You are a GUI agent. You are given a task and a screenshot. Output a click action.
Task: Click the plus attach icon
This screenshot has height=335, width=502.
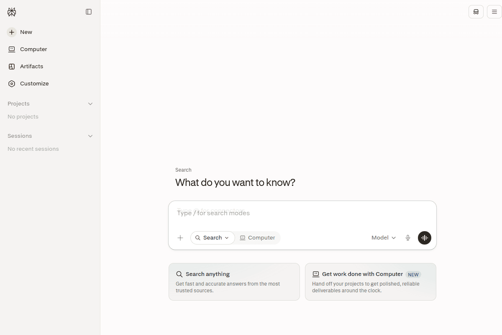(x=180, y=238)
